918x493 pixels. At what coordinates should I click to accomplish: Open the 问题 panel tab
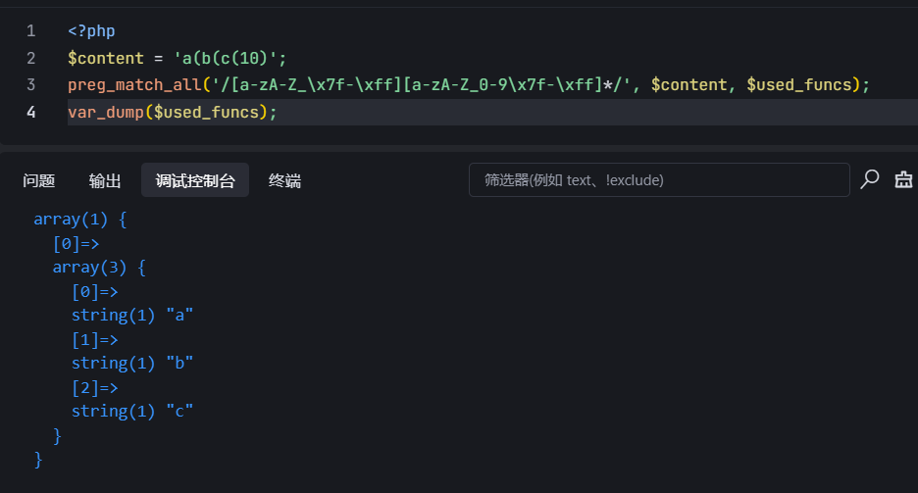(38, 180)
